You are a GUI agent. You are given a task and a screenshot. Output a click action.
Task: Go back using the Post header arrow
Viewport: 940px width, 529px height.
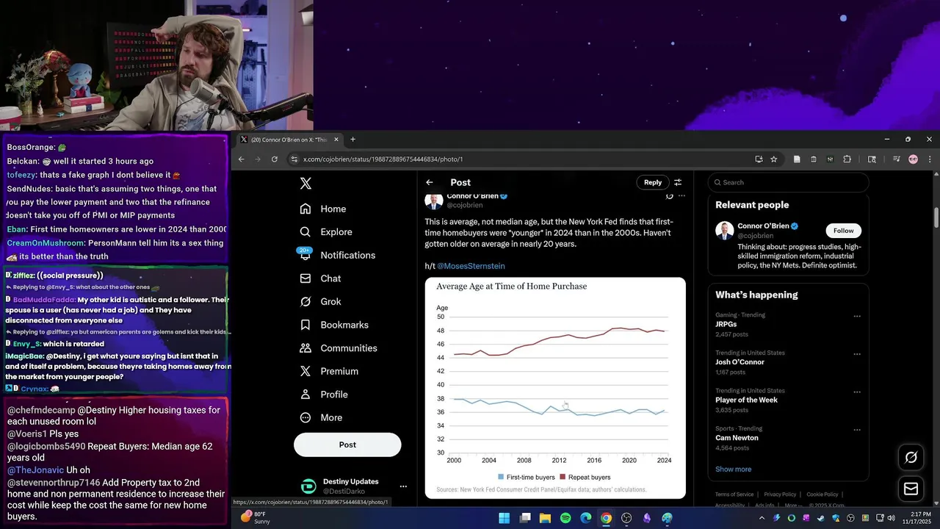[x=430, y=182]
